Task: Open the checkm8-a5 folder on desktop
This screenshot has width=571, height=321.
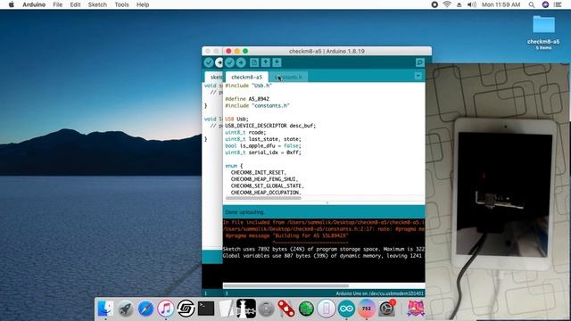Action: pos(543,24)
